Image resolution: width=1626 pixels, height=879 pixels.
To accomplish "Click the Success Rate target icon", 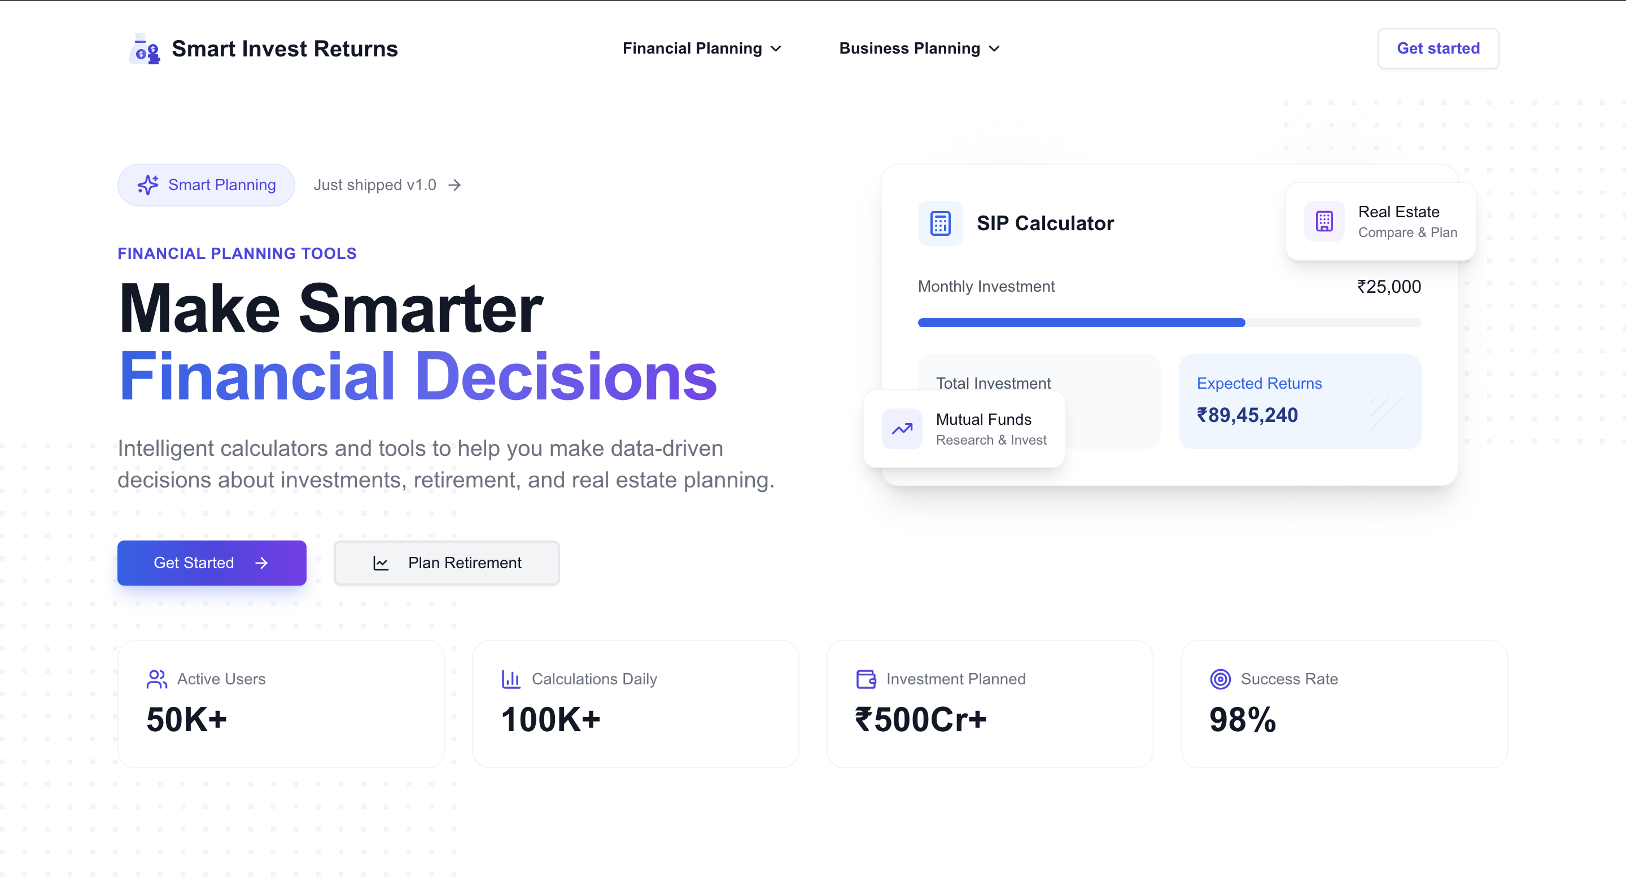I will click(x=1220, y=679).
